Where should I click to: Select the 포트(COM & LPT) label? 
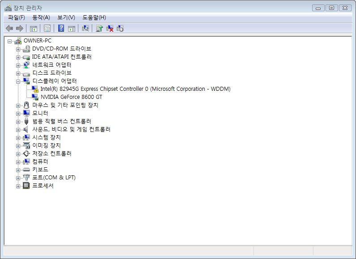pyautogui.click(x=54, y=178)
